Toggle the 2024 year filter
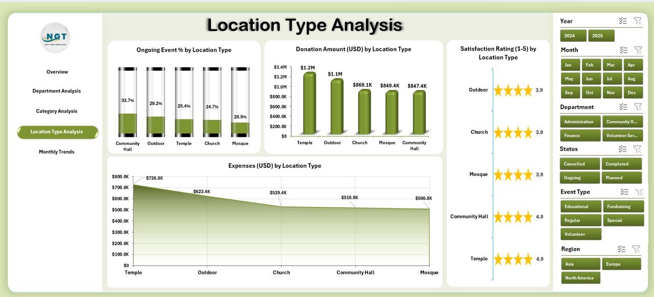 [x=573, y=36]
